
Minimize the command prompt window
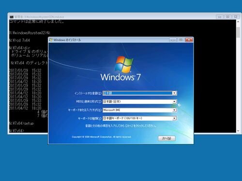coord(220,17)
